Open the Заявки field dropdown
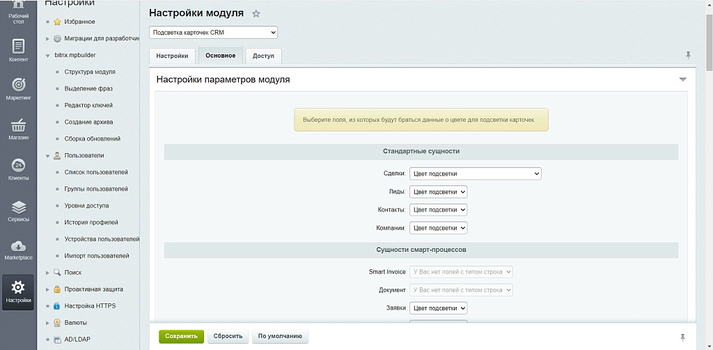 pos(439,308)
